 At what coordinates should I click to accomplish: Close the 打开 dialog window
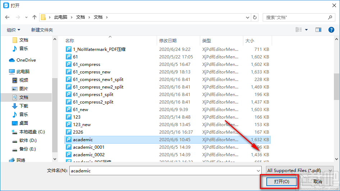click(x=334, y=5)
